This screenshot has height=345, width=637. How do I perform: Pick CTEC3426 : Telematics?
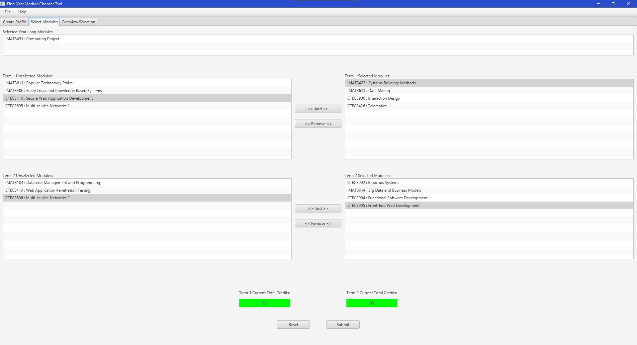pyautogui.click(x=489, y=106)
